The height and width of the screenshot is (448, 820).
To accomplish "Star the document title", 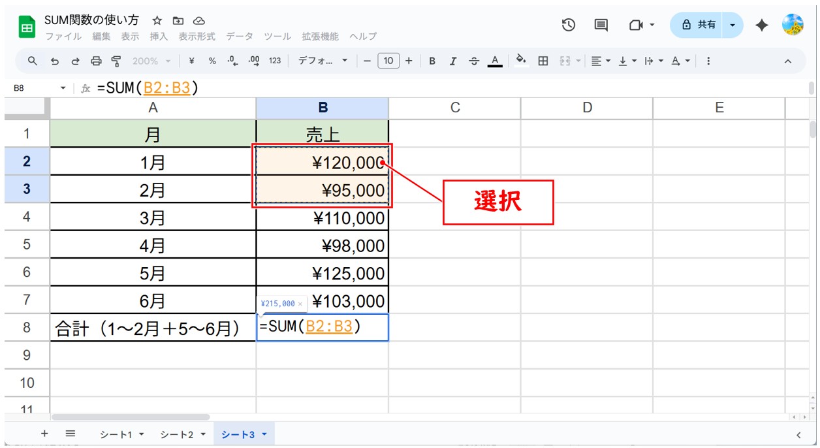I will pos(157,21).
